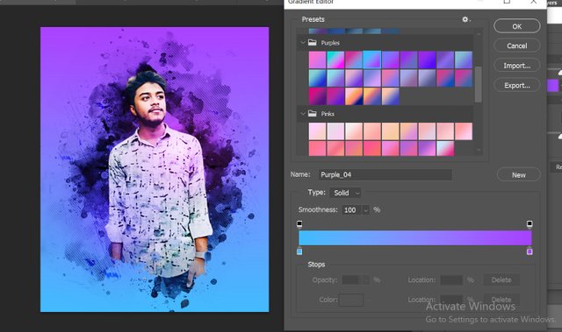Select third Purples third-row swatch, orange to navy
Viewport: 562px width, 332px height.
pos(354,96)
